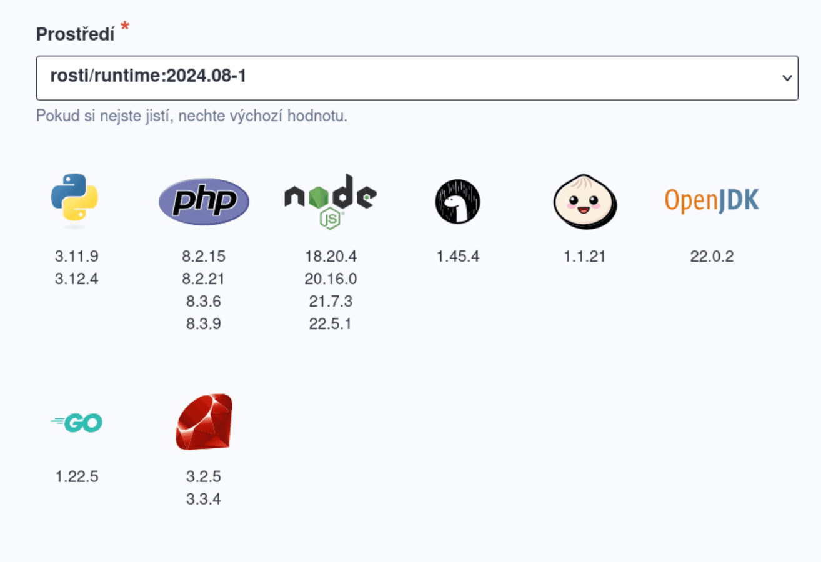Click the Ruby gem logo
This screenshot has width=821, height=562.
click(204, 422)
